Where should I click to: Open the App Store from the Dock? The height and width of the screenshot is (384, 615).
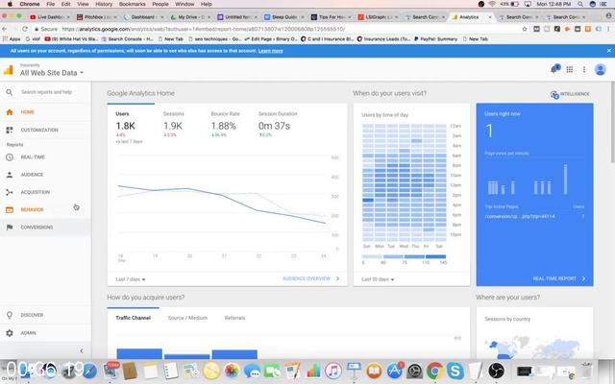(x=394, y=371)
